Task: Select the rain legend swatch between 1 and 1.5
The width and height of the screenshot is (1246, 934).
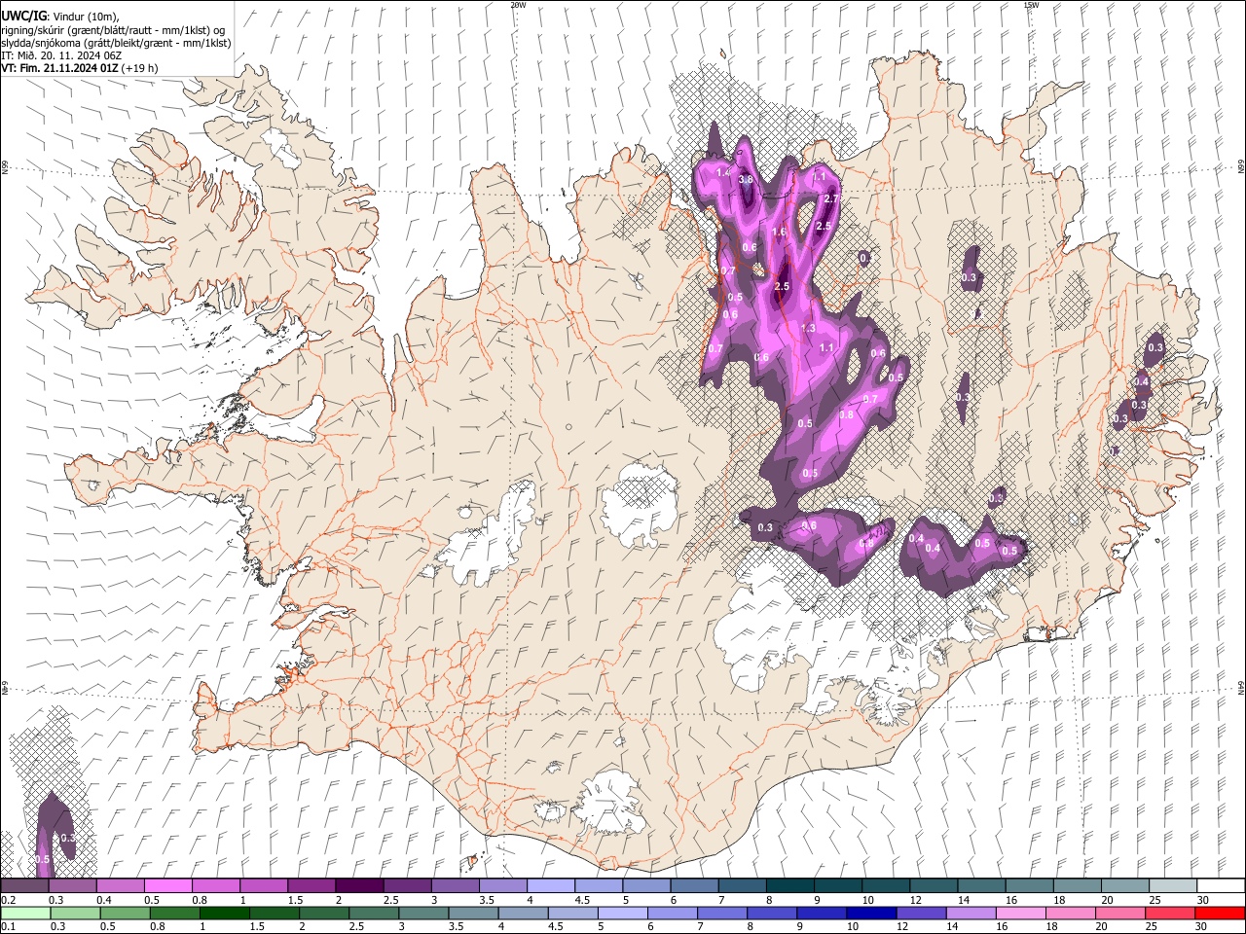Action: click(x=225, y=913)
